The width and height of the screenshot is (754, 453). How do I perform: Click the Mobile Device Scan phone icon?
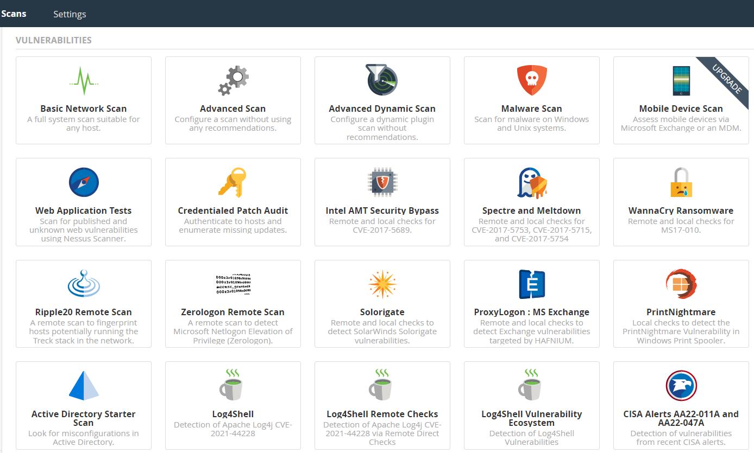coord(681,81)
